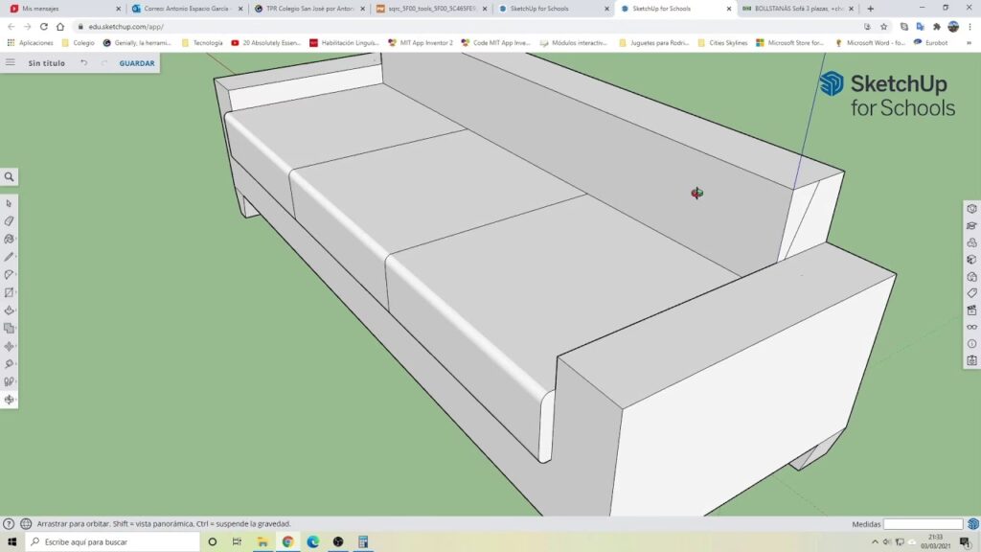
Task: Activate the Line pencil tool
Action: (10, 257)
